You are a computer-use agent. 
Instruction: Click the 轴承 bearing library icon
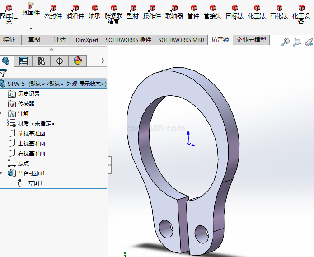point(94,12)
